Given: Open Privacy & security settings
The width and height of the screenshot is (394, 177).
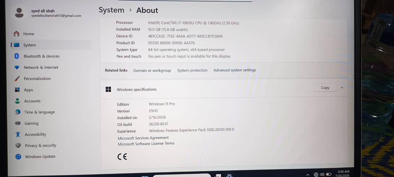Looking at the screenshot, I should click(41, 146).
